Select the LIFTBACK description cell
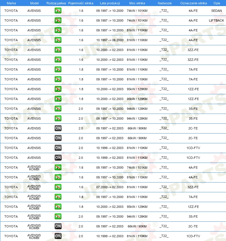 click(x=216, y=20)
